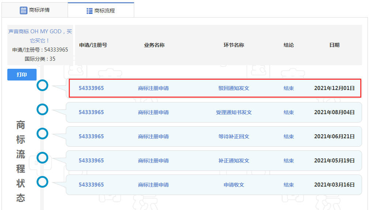This screenshot has height=210, width=369.
Task: Click 54333965 in the 2021年12月01日 row
Action: [91, 88]
